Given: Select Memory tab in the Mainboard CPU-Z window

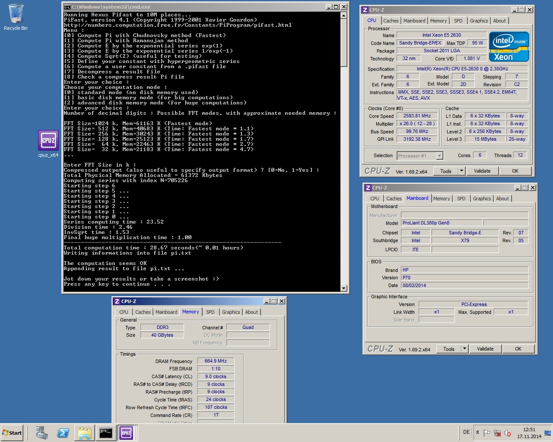Looking at the screenshot, I should tap(442, 199).
